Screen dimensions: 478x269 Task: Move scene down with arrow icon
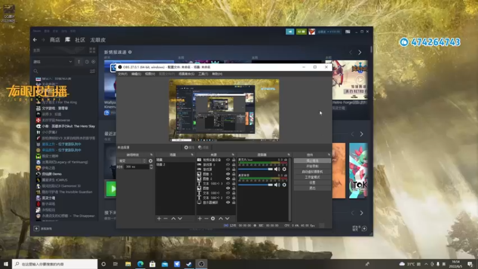(180, 218)
